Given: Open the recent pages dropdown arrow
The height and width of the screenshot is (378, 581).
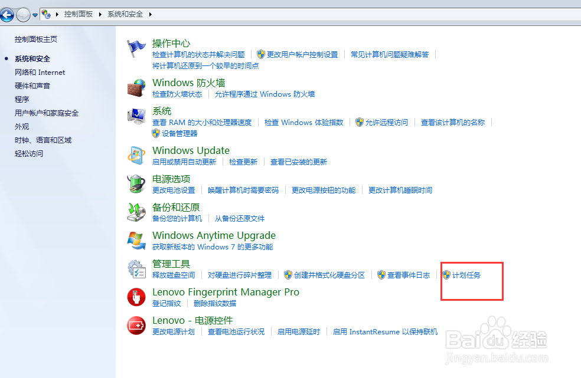Looking at the screenshot, I should [35, 15].
